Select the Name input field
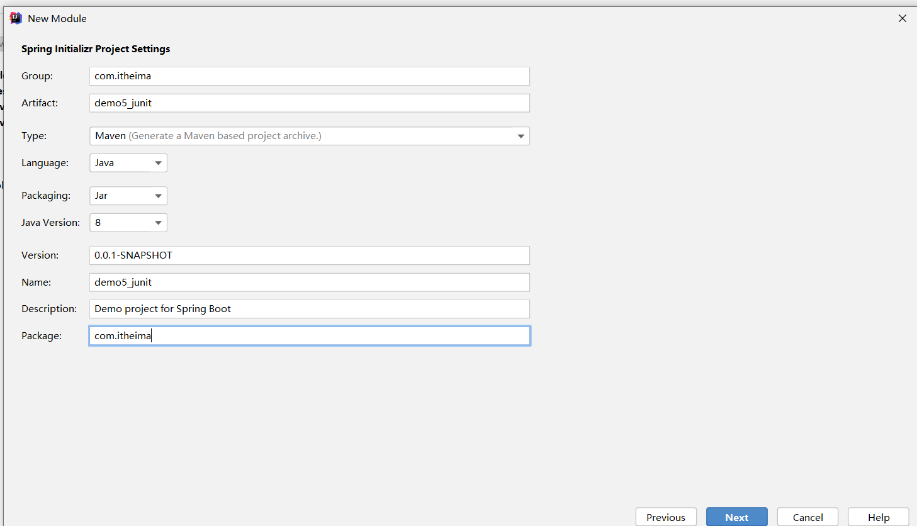 [309, 283]
